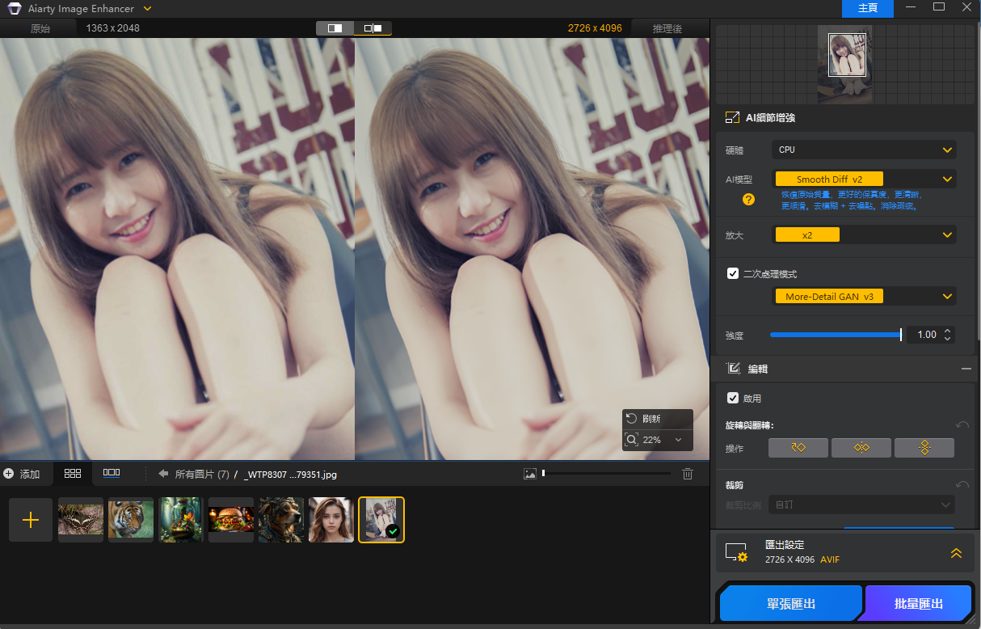The image size is (981, 629).
Task: Click the horizontal flip icon
Action: tap(861, 448)
